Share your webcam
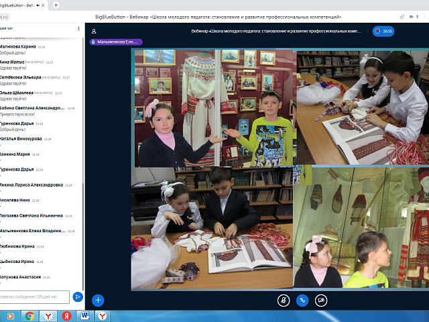The width and height of the screenshot is (429, 322). point(321,301)
